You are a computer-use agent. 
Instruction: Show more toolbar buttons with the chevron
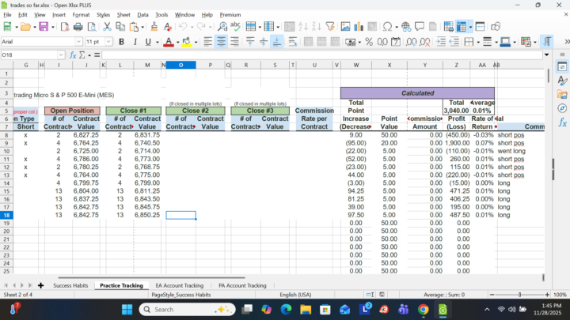[567, 42]
